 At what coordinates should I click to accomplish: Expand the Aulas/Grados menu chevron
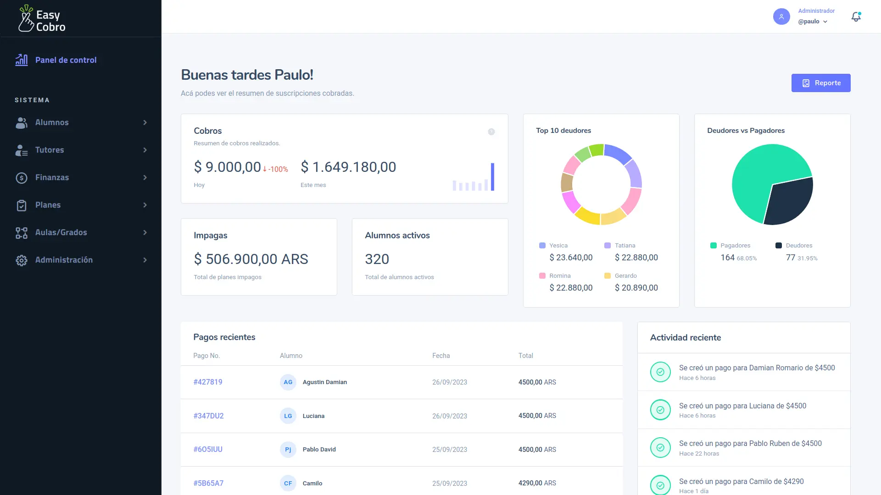(145, 233)
